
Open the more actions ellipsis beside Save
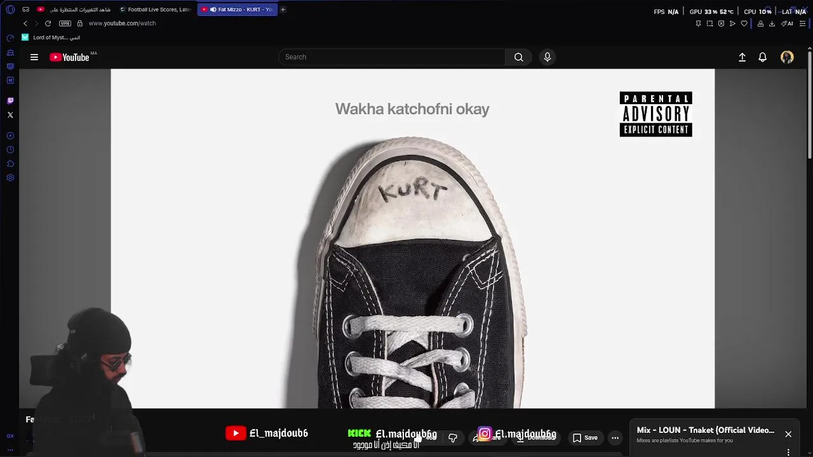pos(615,438)
